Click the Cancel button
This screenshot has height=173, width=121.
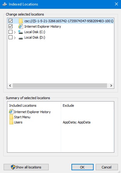pos(107,167)
